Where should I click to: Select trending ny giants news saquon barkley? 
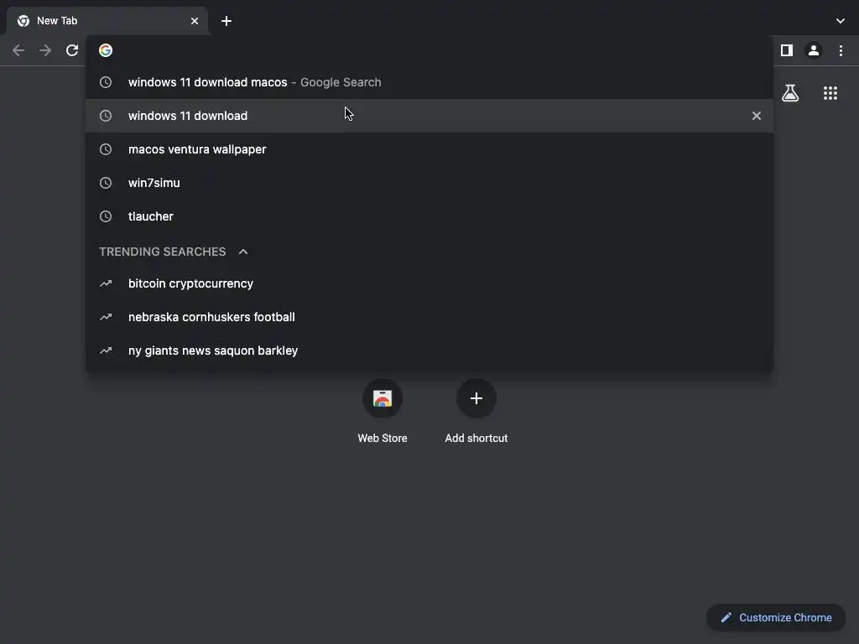tap(429, 351)
